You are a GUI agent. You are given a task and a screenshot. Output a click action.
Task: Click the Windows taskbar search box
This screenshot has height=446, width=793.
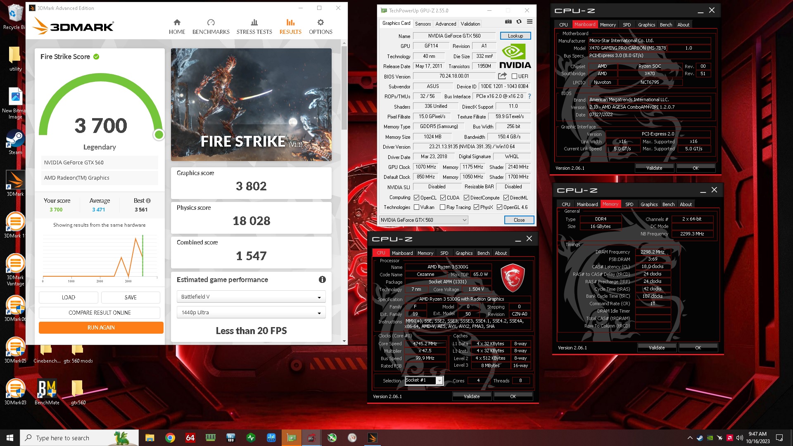(x=79, y=438)
